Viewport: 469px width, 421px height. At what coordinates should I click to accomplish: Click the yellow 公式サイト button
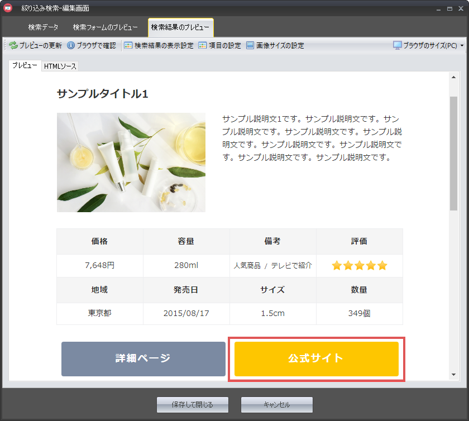point(316,358)
